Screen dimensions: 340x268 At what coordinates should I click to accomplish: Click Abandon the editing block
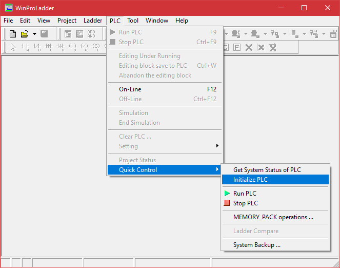[x=165, y=75]
